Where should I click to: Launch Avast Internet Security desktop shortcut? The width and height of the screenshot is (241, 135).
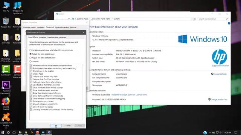pyautogui.click(x=6, y=120)
